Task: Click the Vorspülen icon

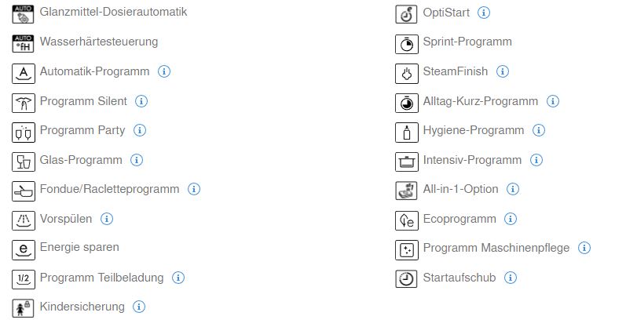Action: click(23, 221)
